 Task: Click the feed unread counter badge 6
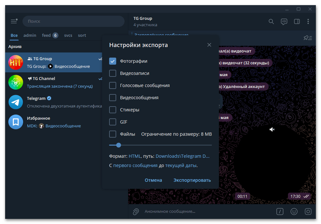point(55,36)
